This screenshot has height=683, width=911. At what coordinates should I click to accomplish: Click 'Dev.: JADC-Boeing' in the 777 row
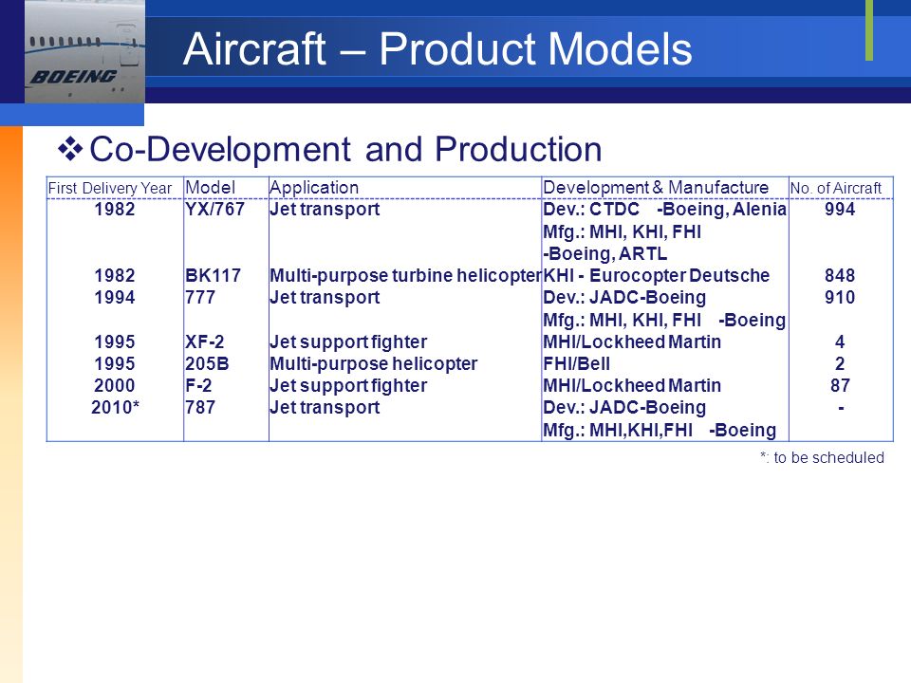click(x=624, y=297)
